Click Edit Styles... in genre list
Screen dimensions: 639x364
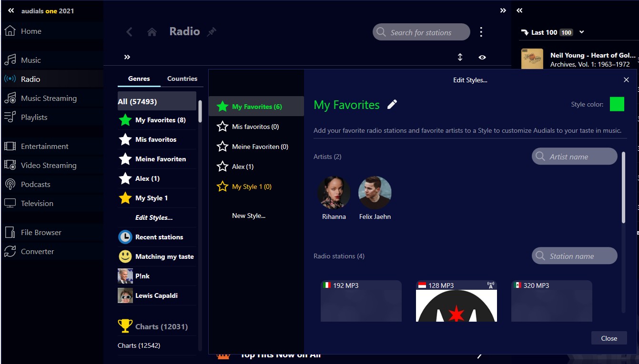154,217
